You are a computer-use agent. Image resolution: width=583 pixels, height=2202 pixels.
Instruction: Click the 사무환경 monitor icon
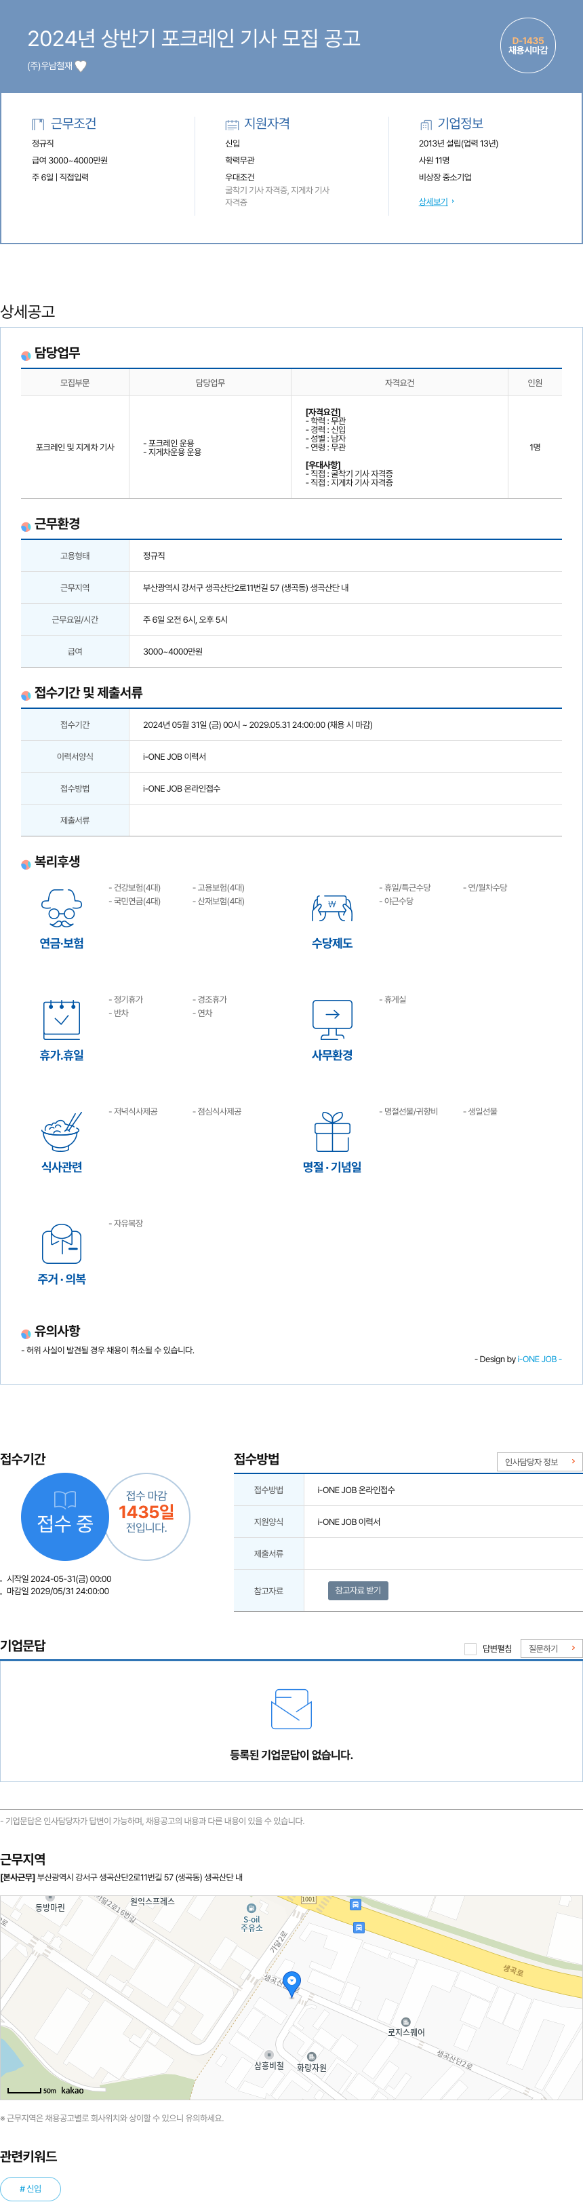pos(333,1019)
